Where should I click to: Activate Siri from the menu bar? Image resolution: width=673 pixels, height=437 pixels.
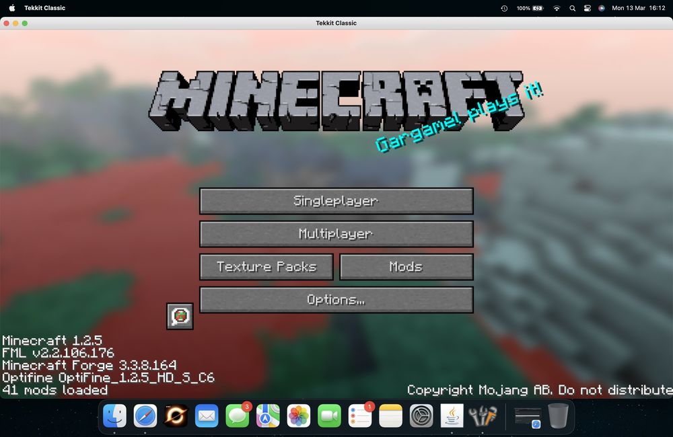click(601, 8)
